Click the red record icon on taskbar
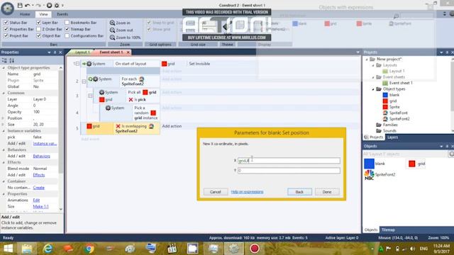Viewport: 454px width, 255px height. point(254,249)
